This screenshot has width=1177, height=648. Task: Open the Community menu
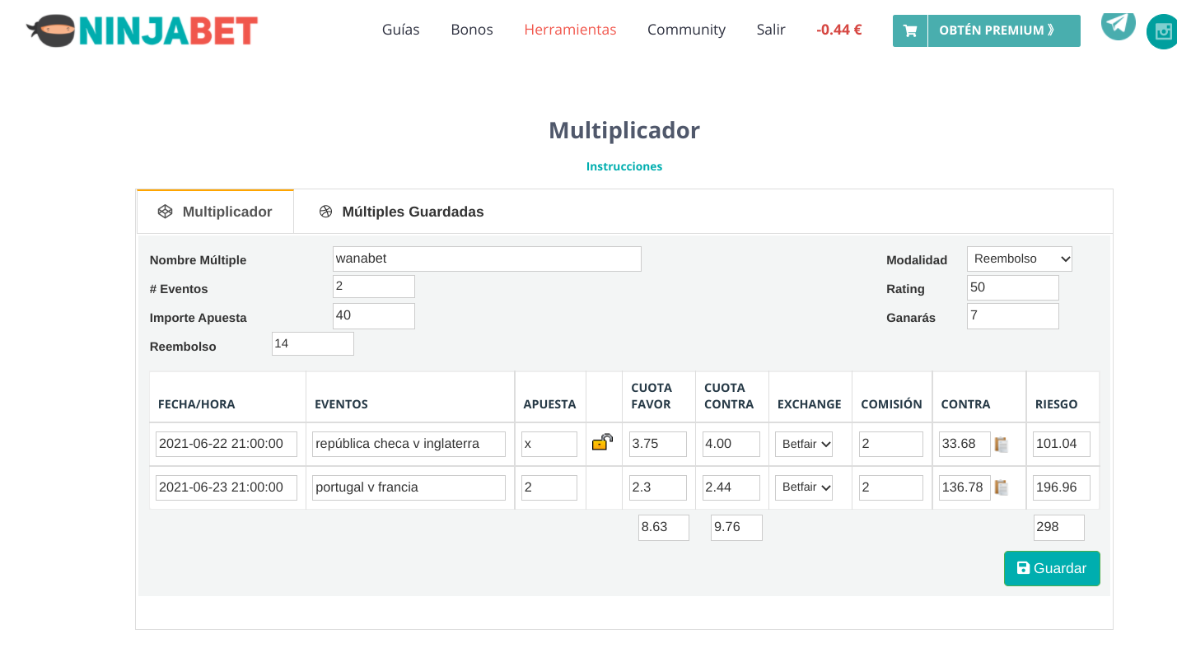[686, 30]
